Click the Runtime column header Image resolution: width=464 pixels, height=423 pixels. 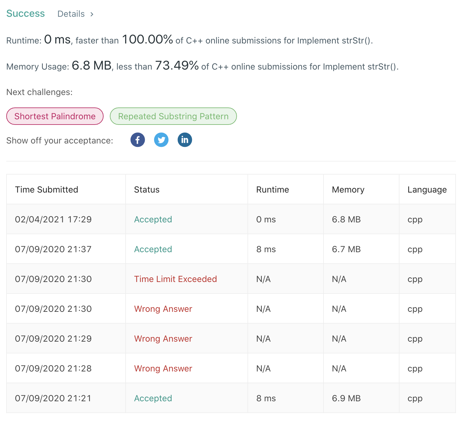(272, 189)
